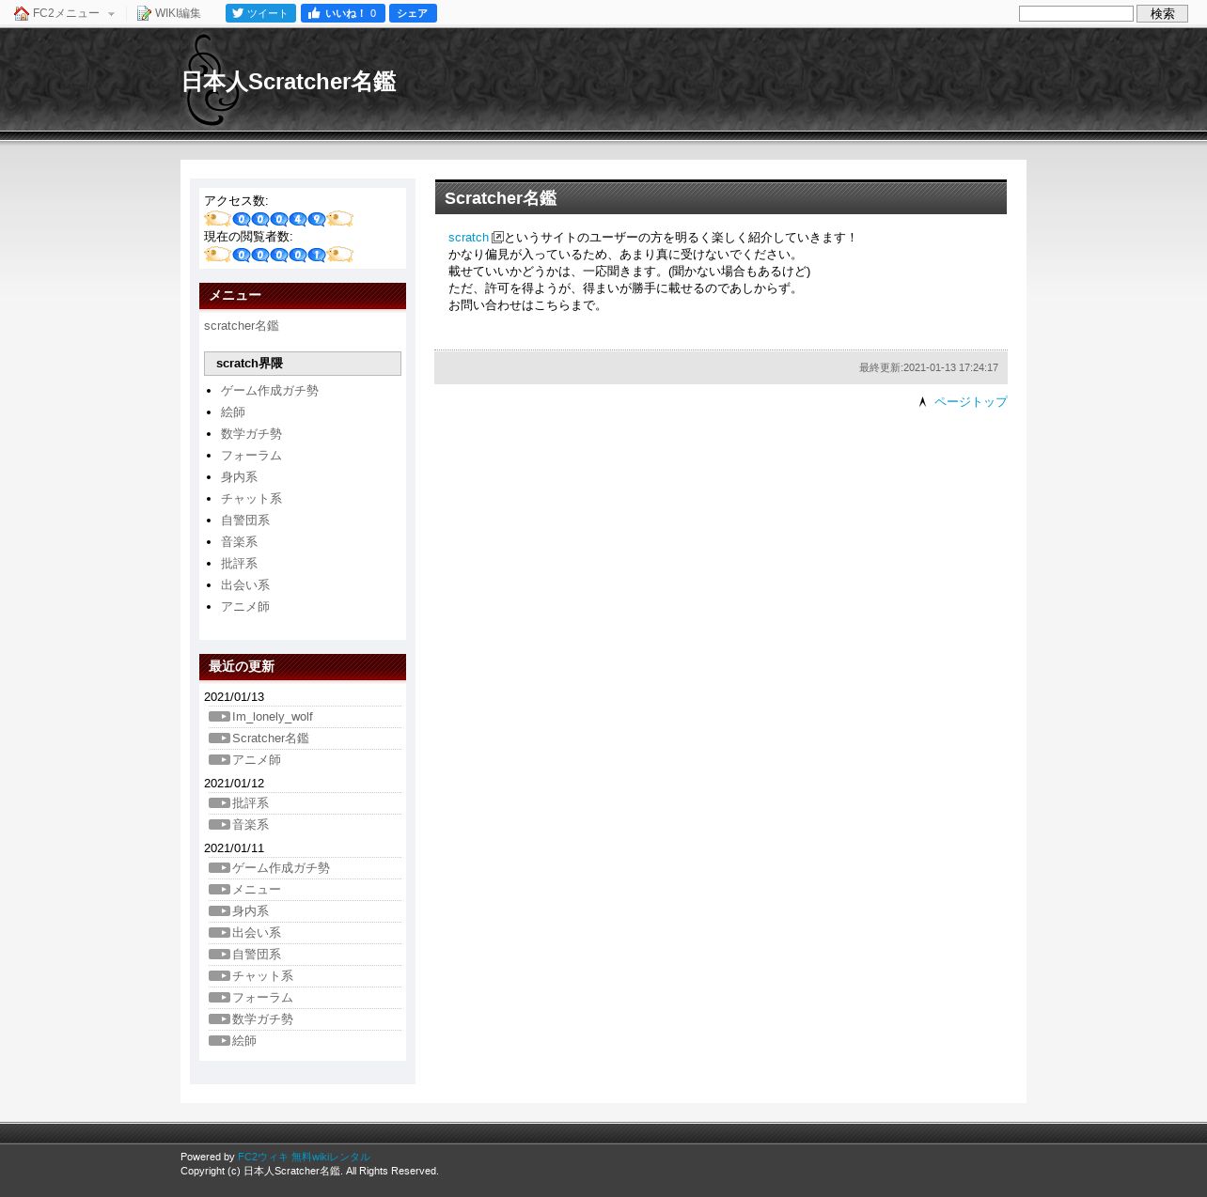This screenshot has width=1207, height=1197.
Task: Open recent update 絵師
Action: pyautogui.click(x=244, y=1041)
